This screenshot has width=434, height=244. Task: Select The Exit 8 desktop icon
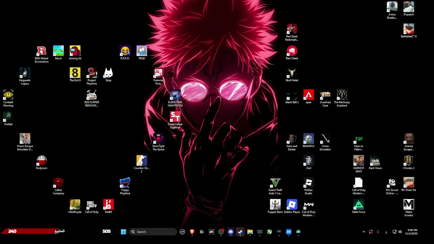click(x=75, y=75)
